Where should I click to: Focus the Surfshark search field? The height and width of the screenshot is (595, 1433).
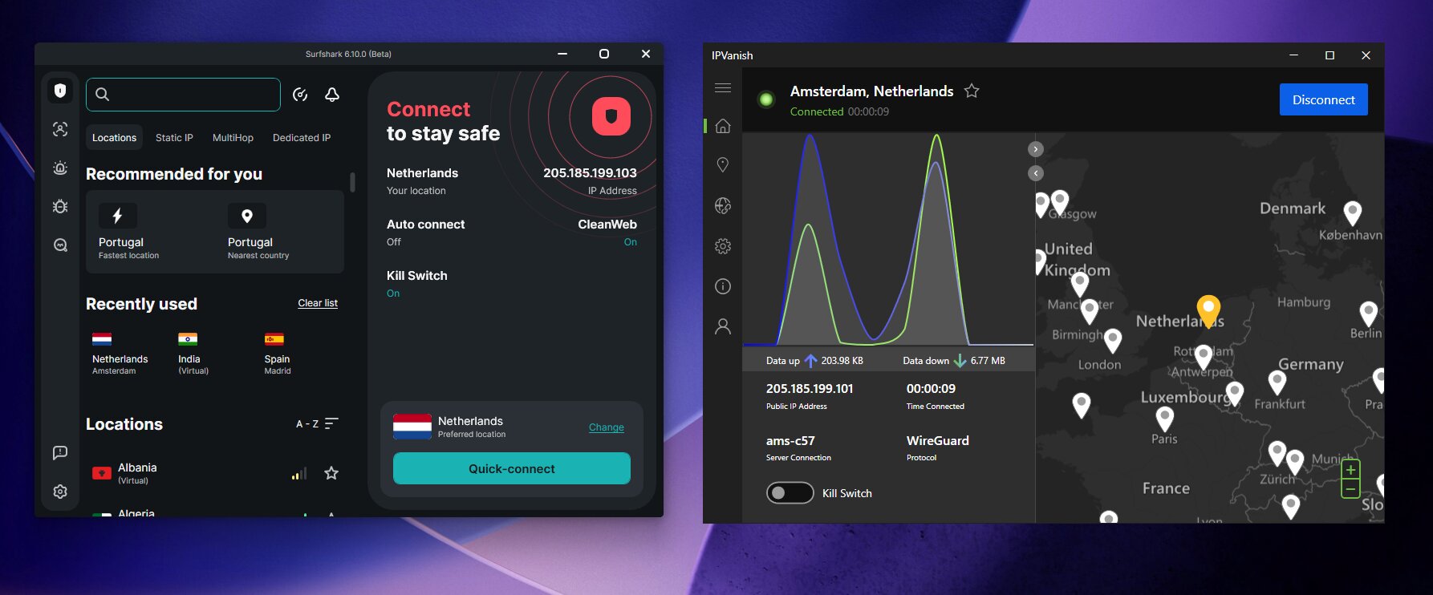point(183,95)
